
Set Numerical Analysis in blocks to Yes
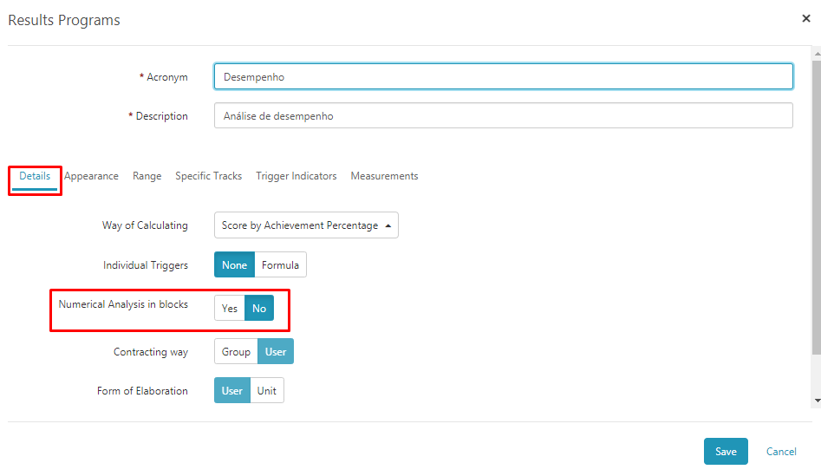coord(230,309)
